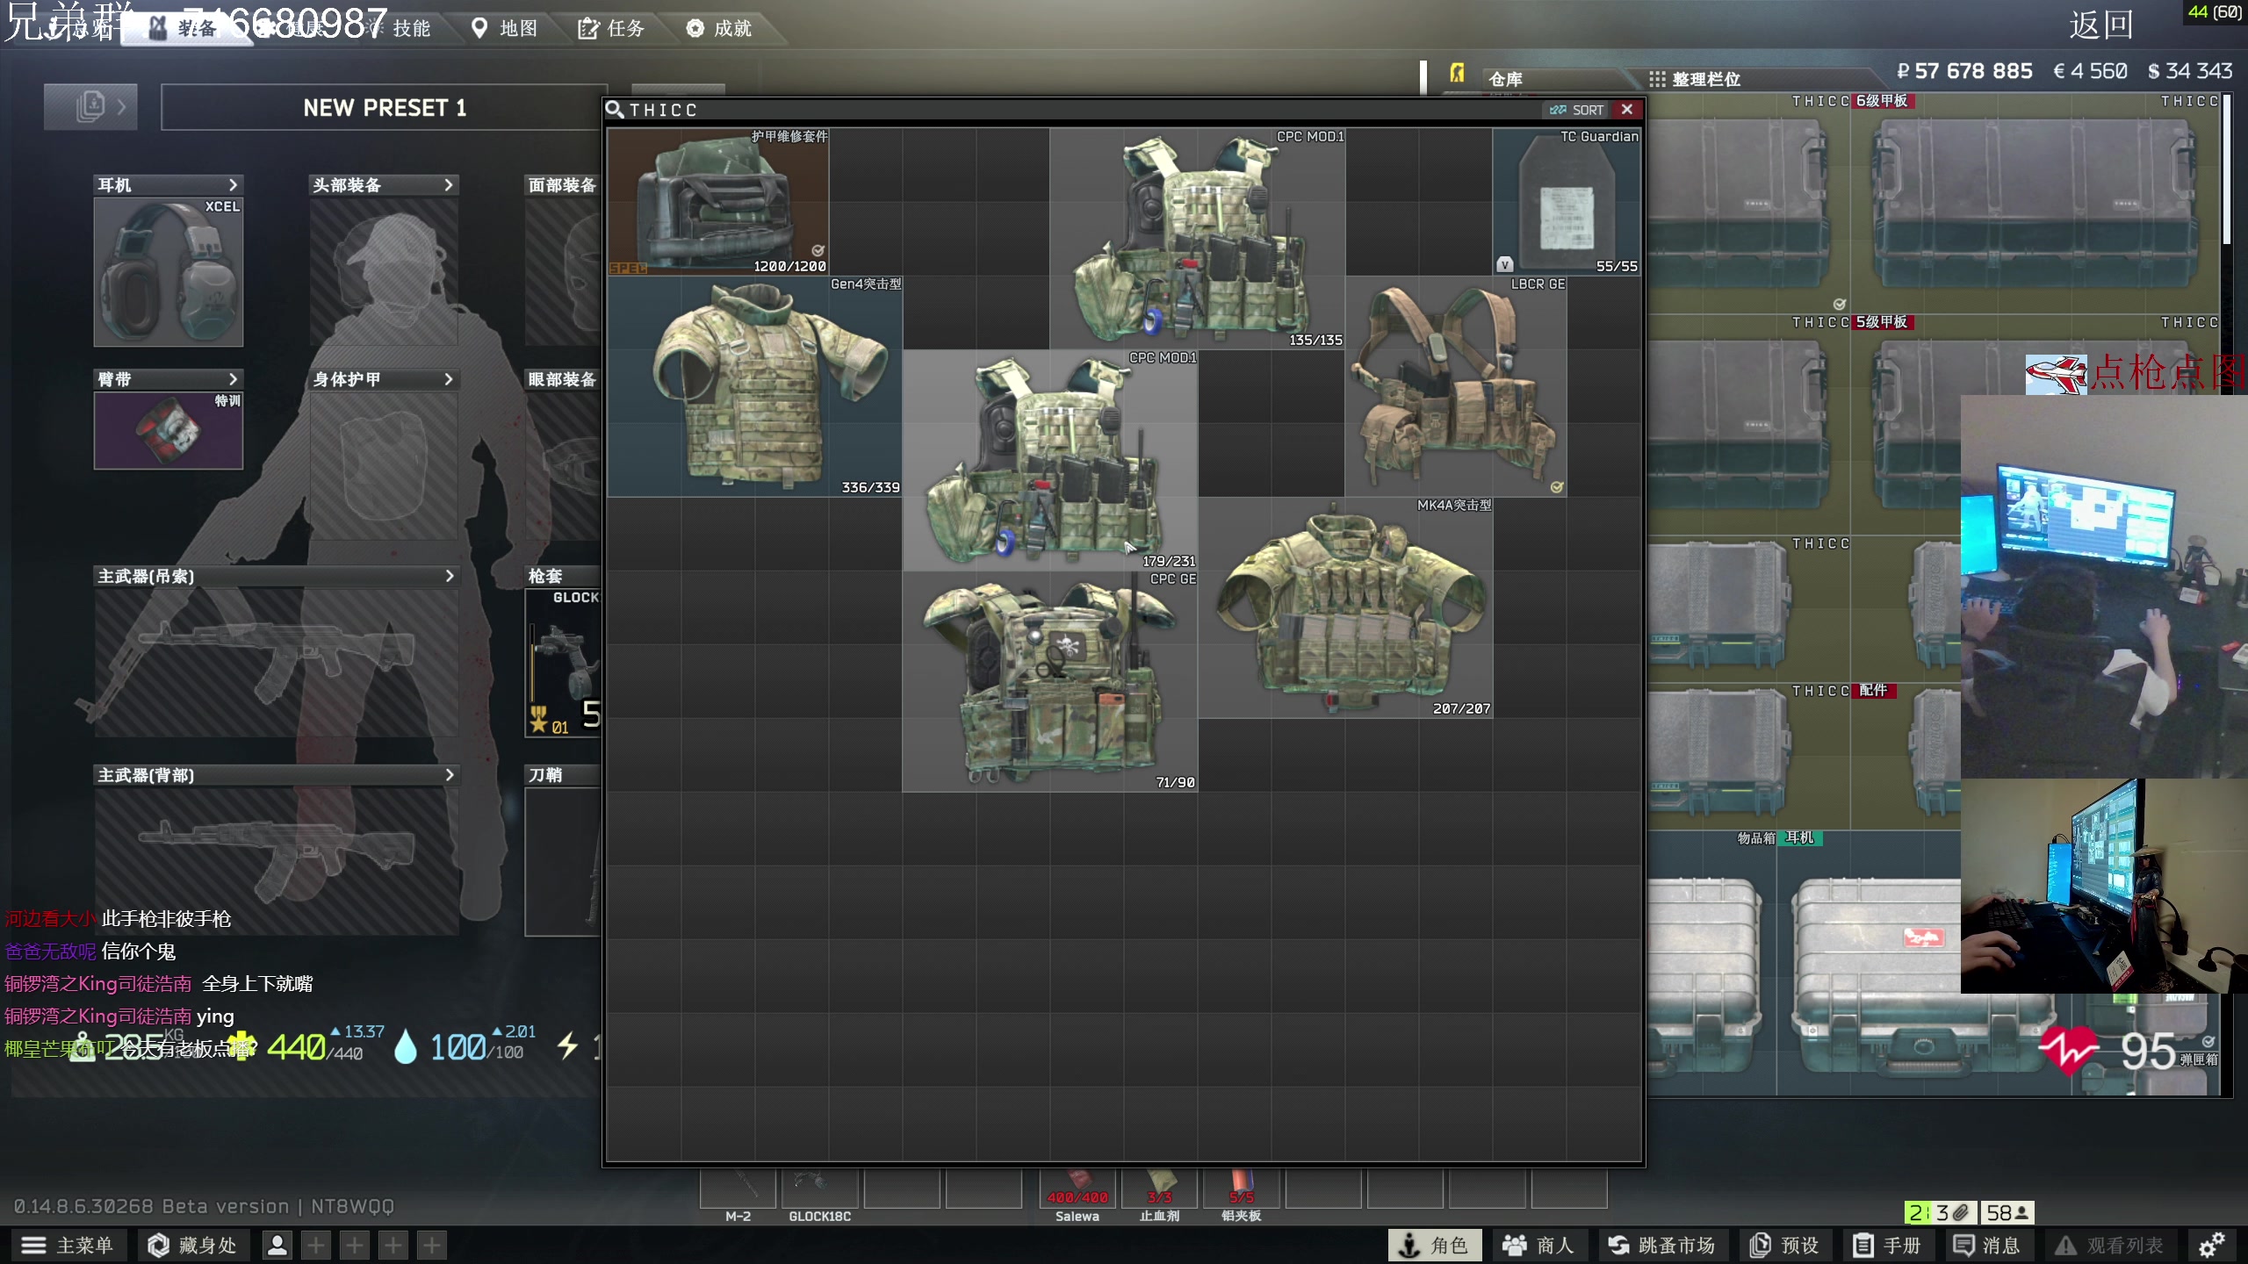Image resolution: width=2248 pixels, height=1264 pixels.
Task: Open the 主菜单 main menu
Action: click(x=68, y=1245)
